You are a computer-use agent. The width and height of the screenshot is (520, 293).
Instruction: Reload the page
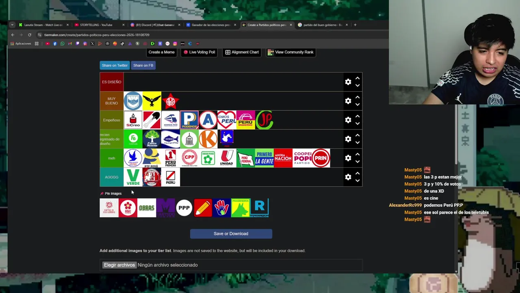(x=29, y=35)
